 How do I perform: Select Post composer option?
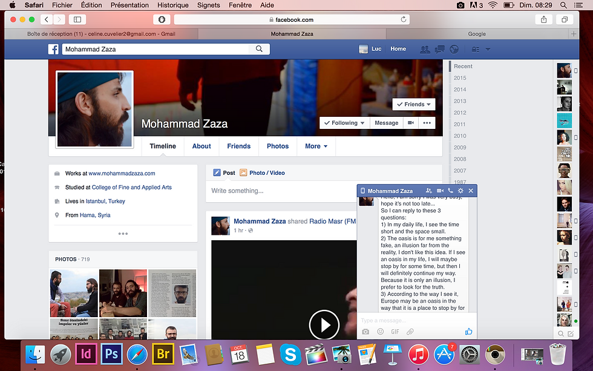click(x=224, y=173)
